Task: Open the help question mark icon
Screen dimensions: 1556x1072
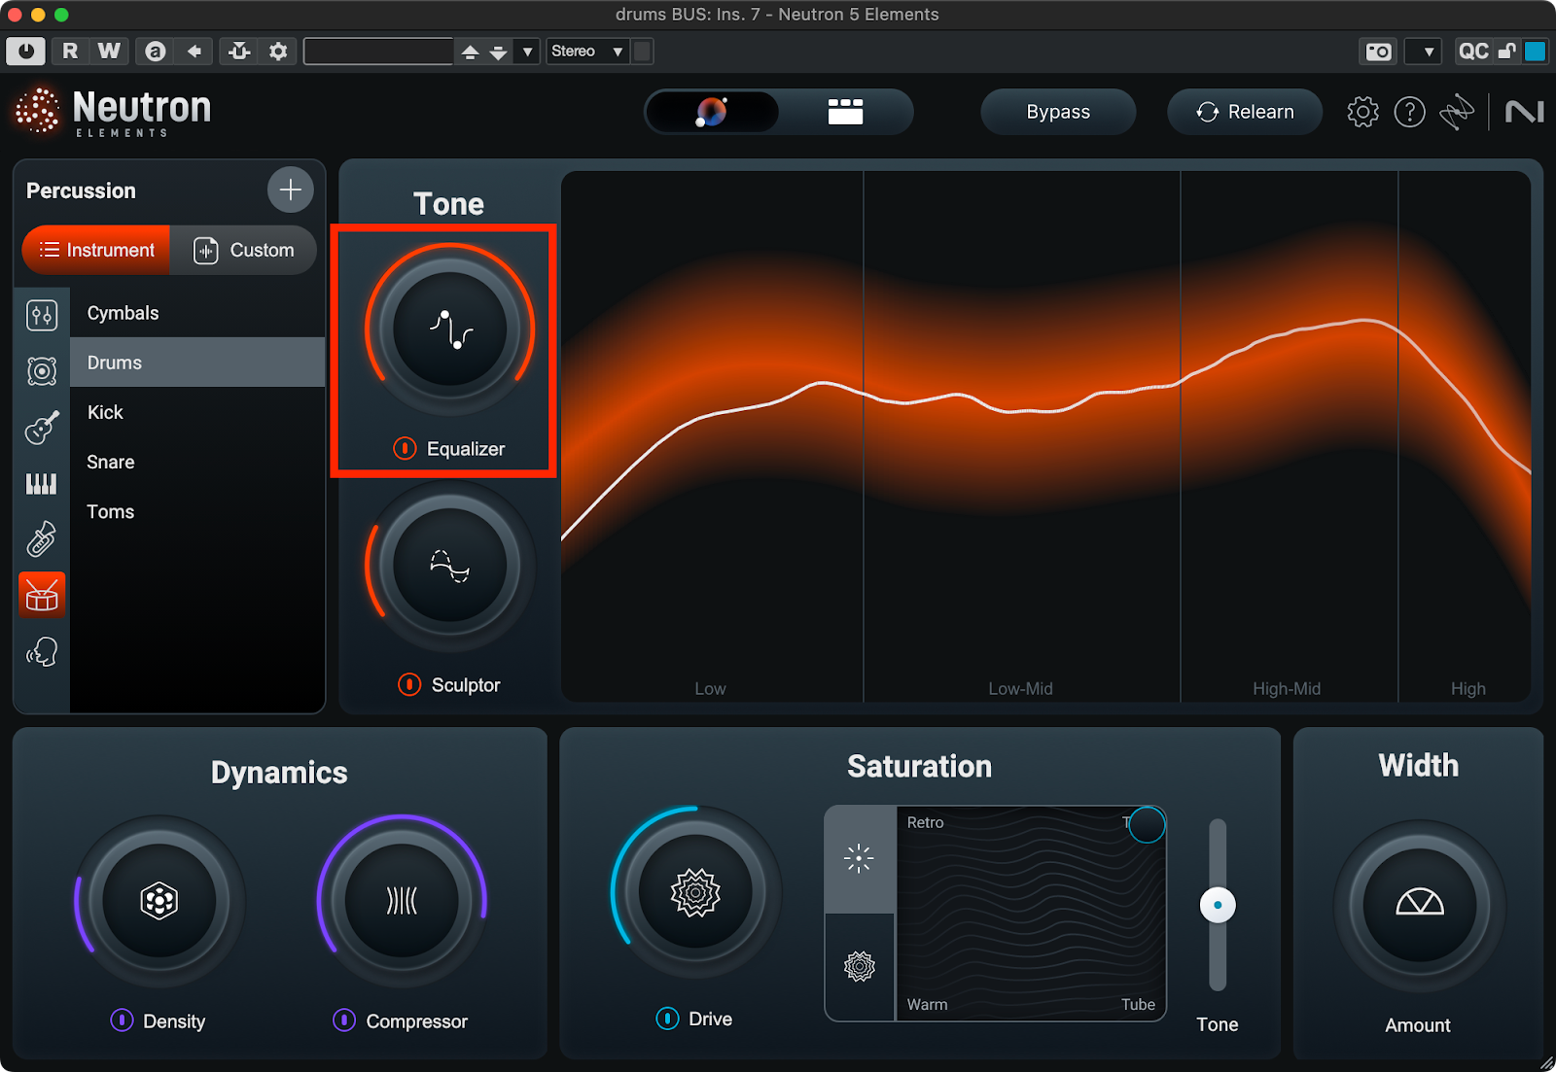Action: coord(1409,112)
